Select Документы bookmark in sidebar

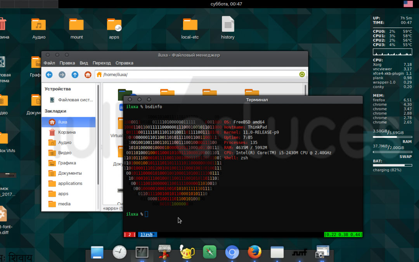tap(70, 173)
